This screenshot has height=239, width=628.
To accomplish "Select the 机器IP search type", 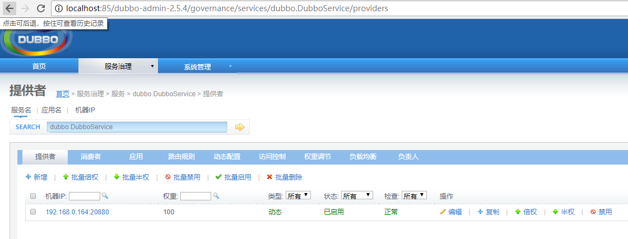I will [x=85, y=110].
